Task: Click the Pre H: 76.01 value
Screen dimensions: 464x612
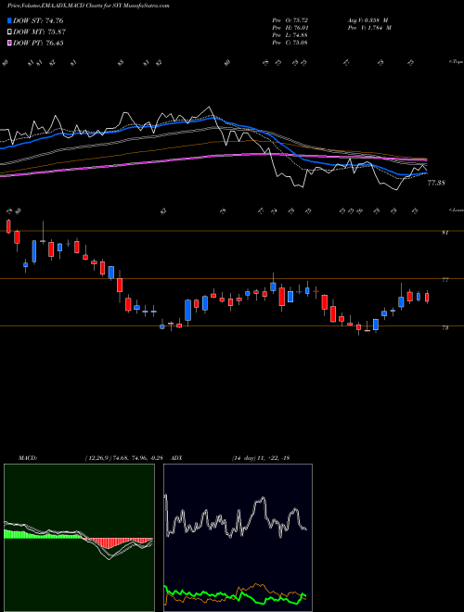Action: click(x=290, y=28)
